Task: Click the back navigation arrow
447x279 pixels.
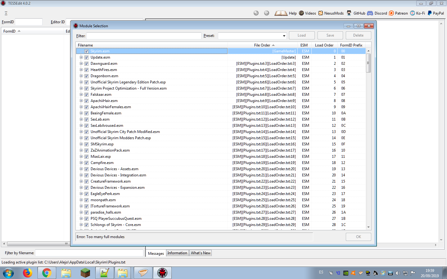Action: (256, 13)
